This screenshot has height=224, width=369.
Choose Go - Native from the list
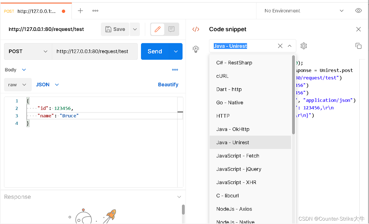point(250,103)
